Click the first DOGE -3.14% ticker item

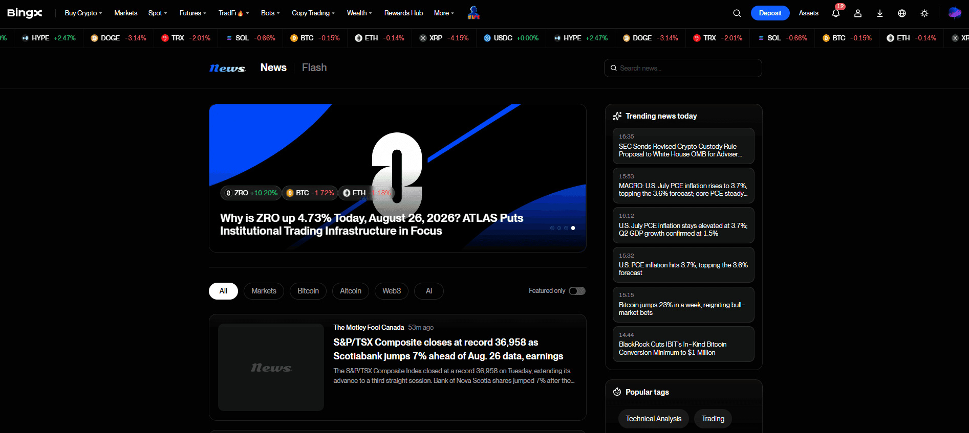coord(118,38)
